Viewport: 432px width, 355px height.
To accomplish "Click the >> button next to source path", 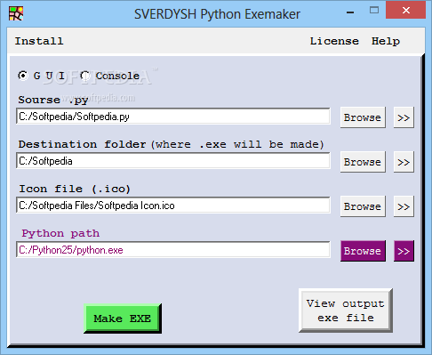I will pyautogui.click(x=404, y=117).
